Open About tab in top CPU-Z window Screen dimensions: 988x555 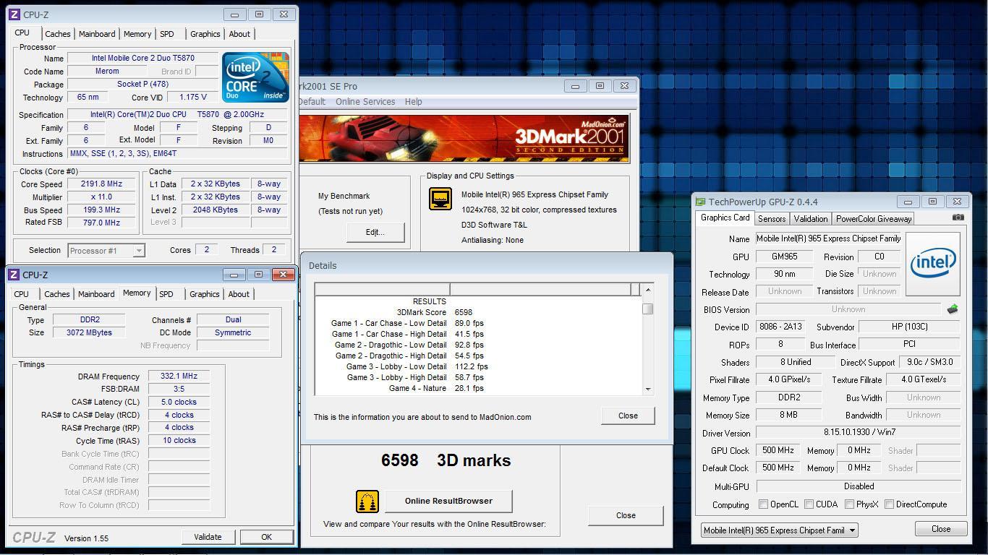pos(239,34)
